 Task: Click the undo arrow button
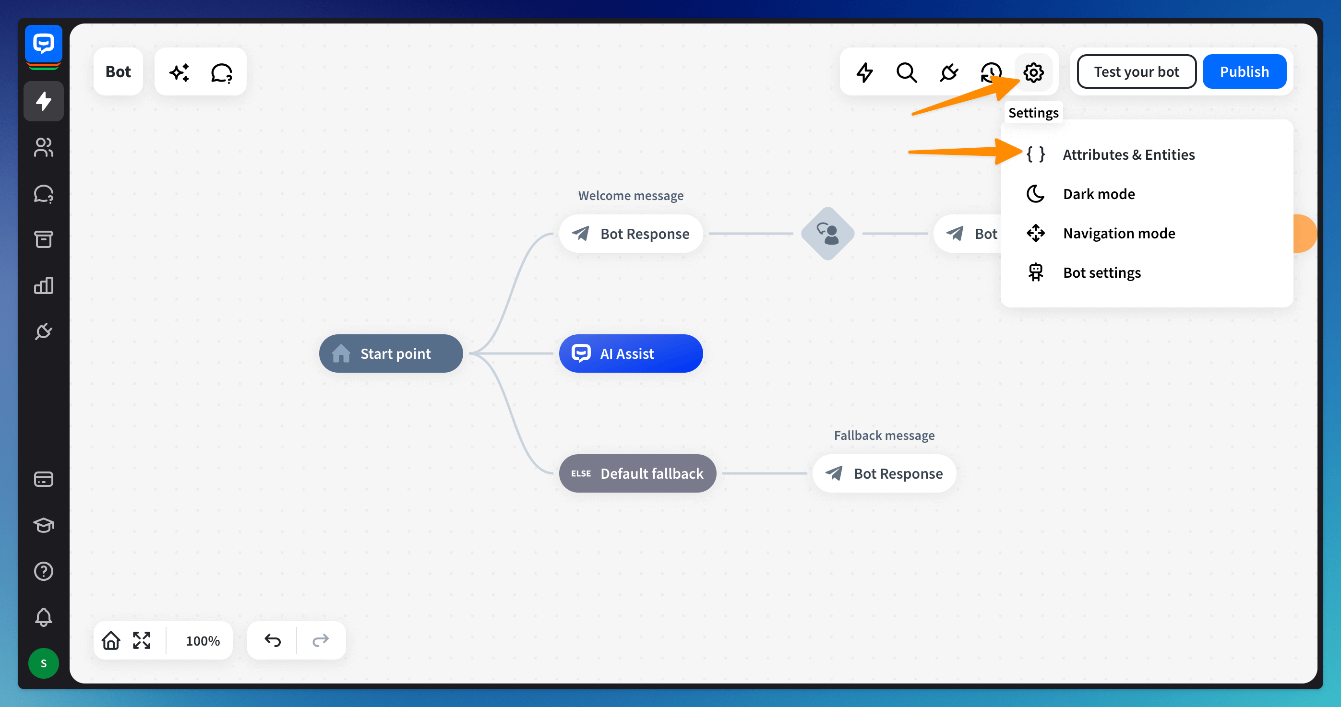(x=272, y=640)
